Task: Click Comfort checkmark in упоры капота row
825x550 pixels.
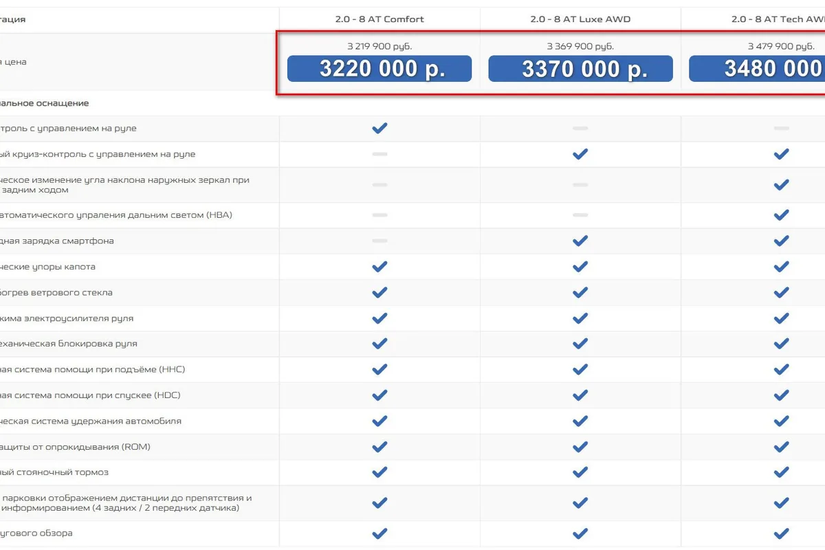Action: pos(379,267)
